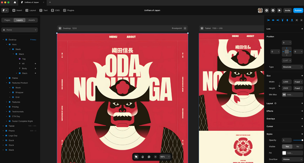Open the Height Fixed dropdown
Viewport: 304px width, 163px height.
click(298, 88)
